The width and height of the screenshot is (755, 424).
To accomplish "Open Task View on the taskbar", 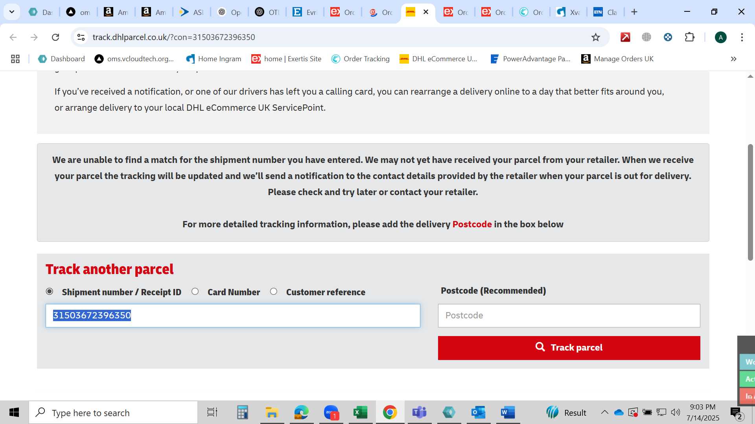I will coord(212,413).
